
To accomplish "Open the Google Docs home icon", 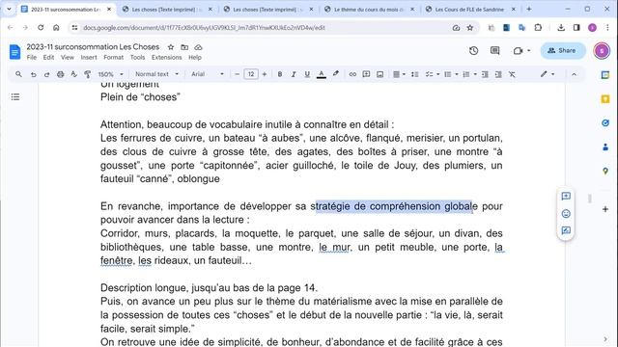I will coord(15,52).
